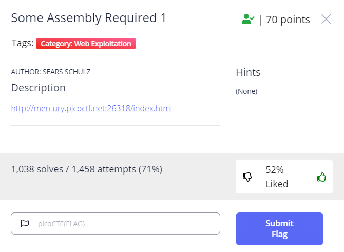Click the flag icon inside the input box
344x252 pixels.
24,223
